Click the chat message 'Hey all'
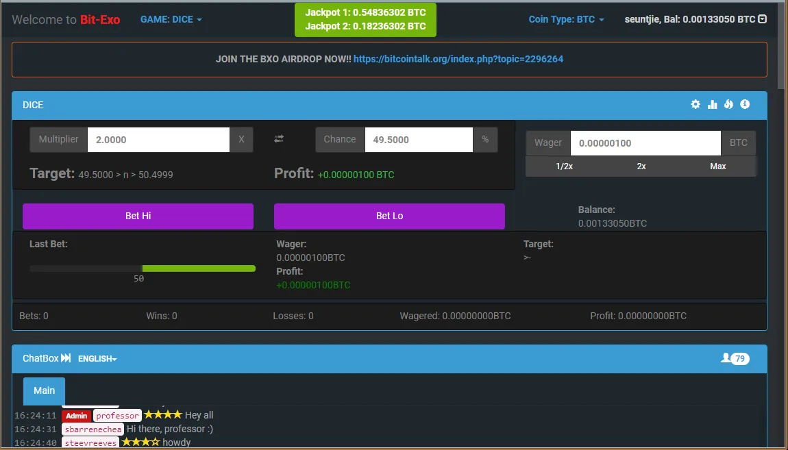788x450 pixels. coord(199,415)
